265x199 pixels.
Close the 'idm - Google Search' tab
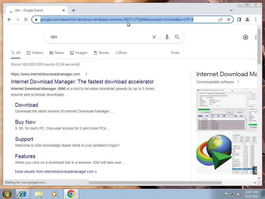[x=64, y=10]
